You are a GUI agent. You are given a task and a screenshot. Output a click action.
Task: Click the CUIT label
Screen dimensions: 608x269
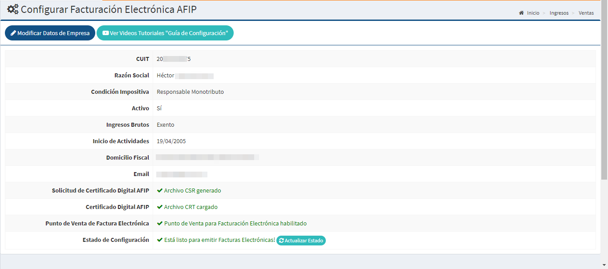click(x=142, y=59)
